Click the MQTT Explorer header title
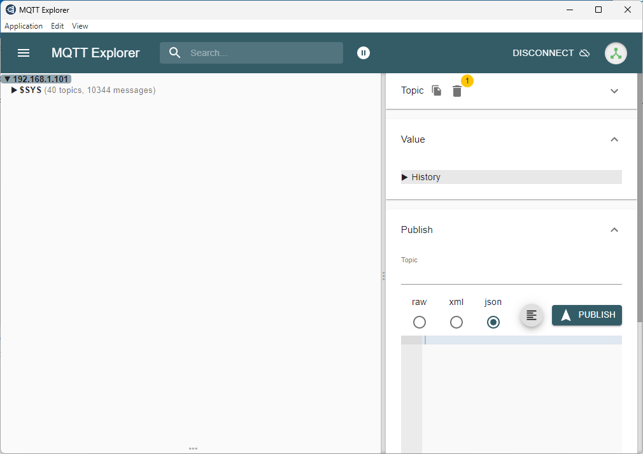Viewport: 643px width, 454px height. (95, 53)
